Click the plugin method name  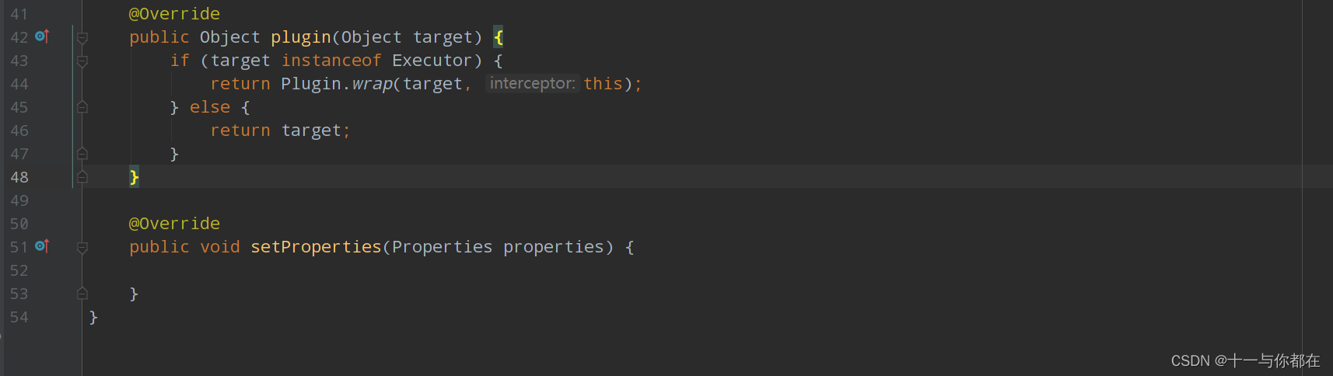click(301, 37)
